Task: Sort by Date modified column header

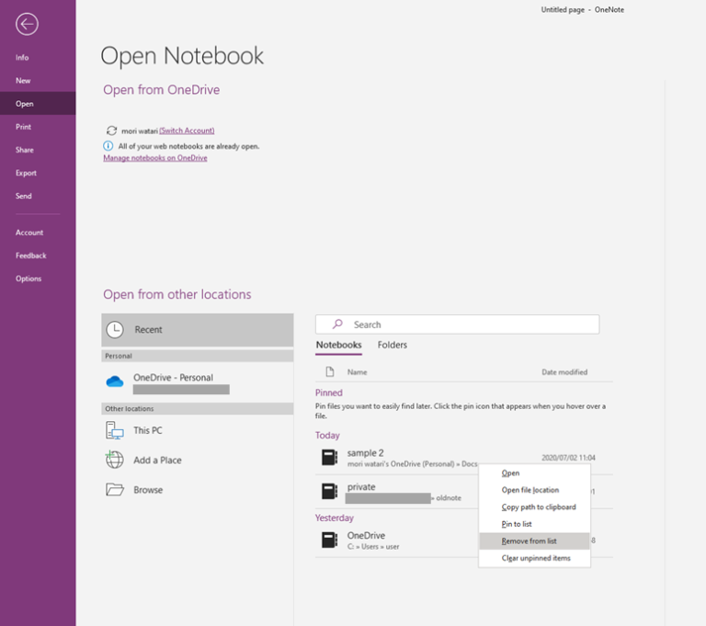Action: point(564,372)
